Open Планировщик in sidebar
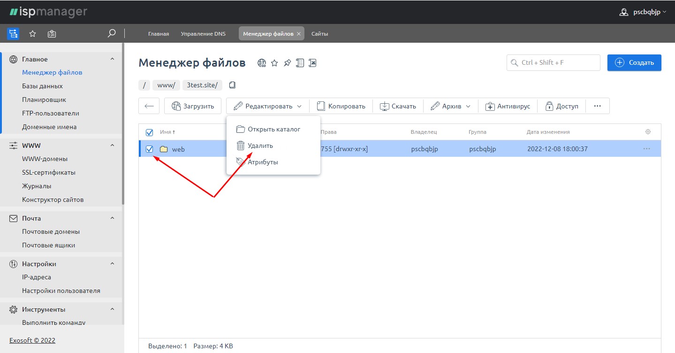Image resolution: width=675 pixels, height=353 pixels. 44,100
